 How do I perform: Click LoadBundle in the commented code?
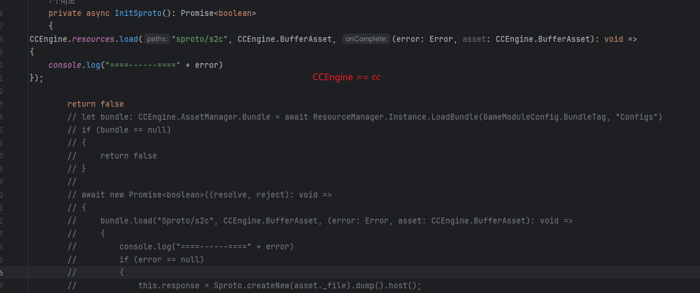pos(455,117)
